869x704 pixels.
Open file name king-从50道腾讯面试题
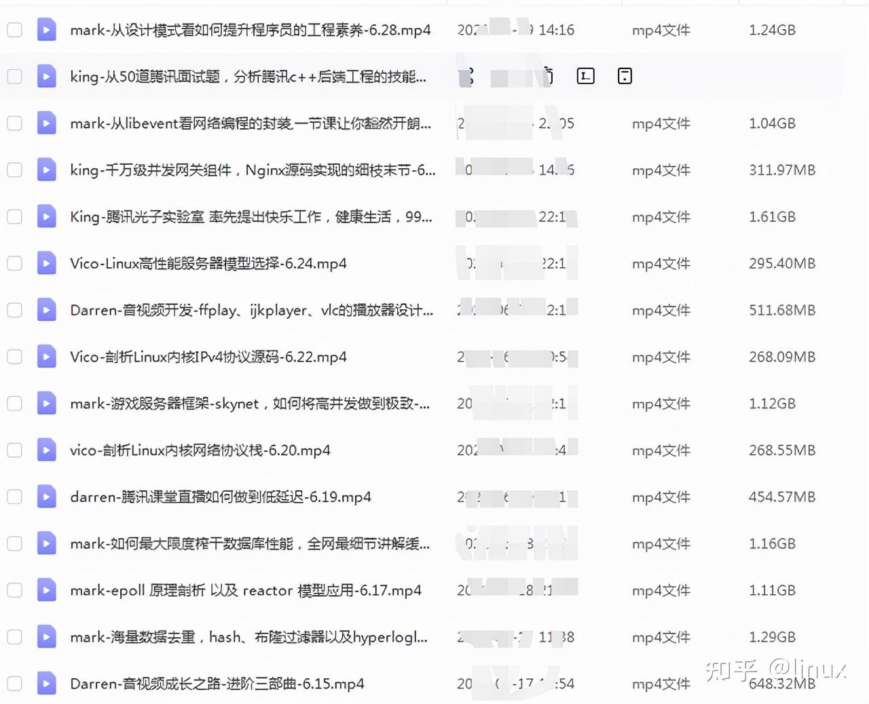pos(248,77)
